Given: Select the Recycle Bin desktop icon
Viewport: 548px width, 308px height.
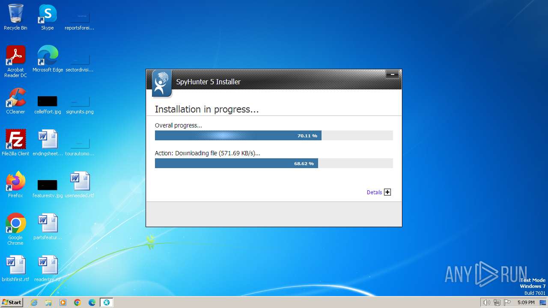Looking at the screenshot, I should [x=15, y=18].
